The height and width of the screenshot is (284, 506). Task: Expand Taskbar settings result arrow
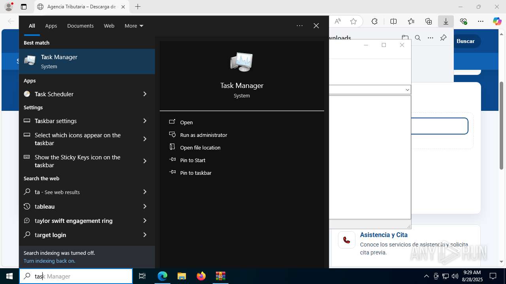point(145,121)
